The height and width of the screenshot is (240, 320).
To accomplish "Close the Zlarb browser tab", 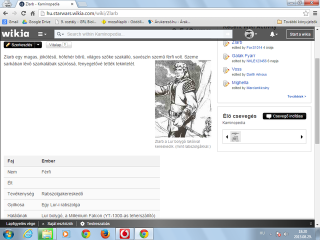I will (72, 4).
